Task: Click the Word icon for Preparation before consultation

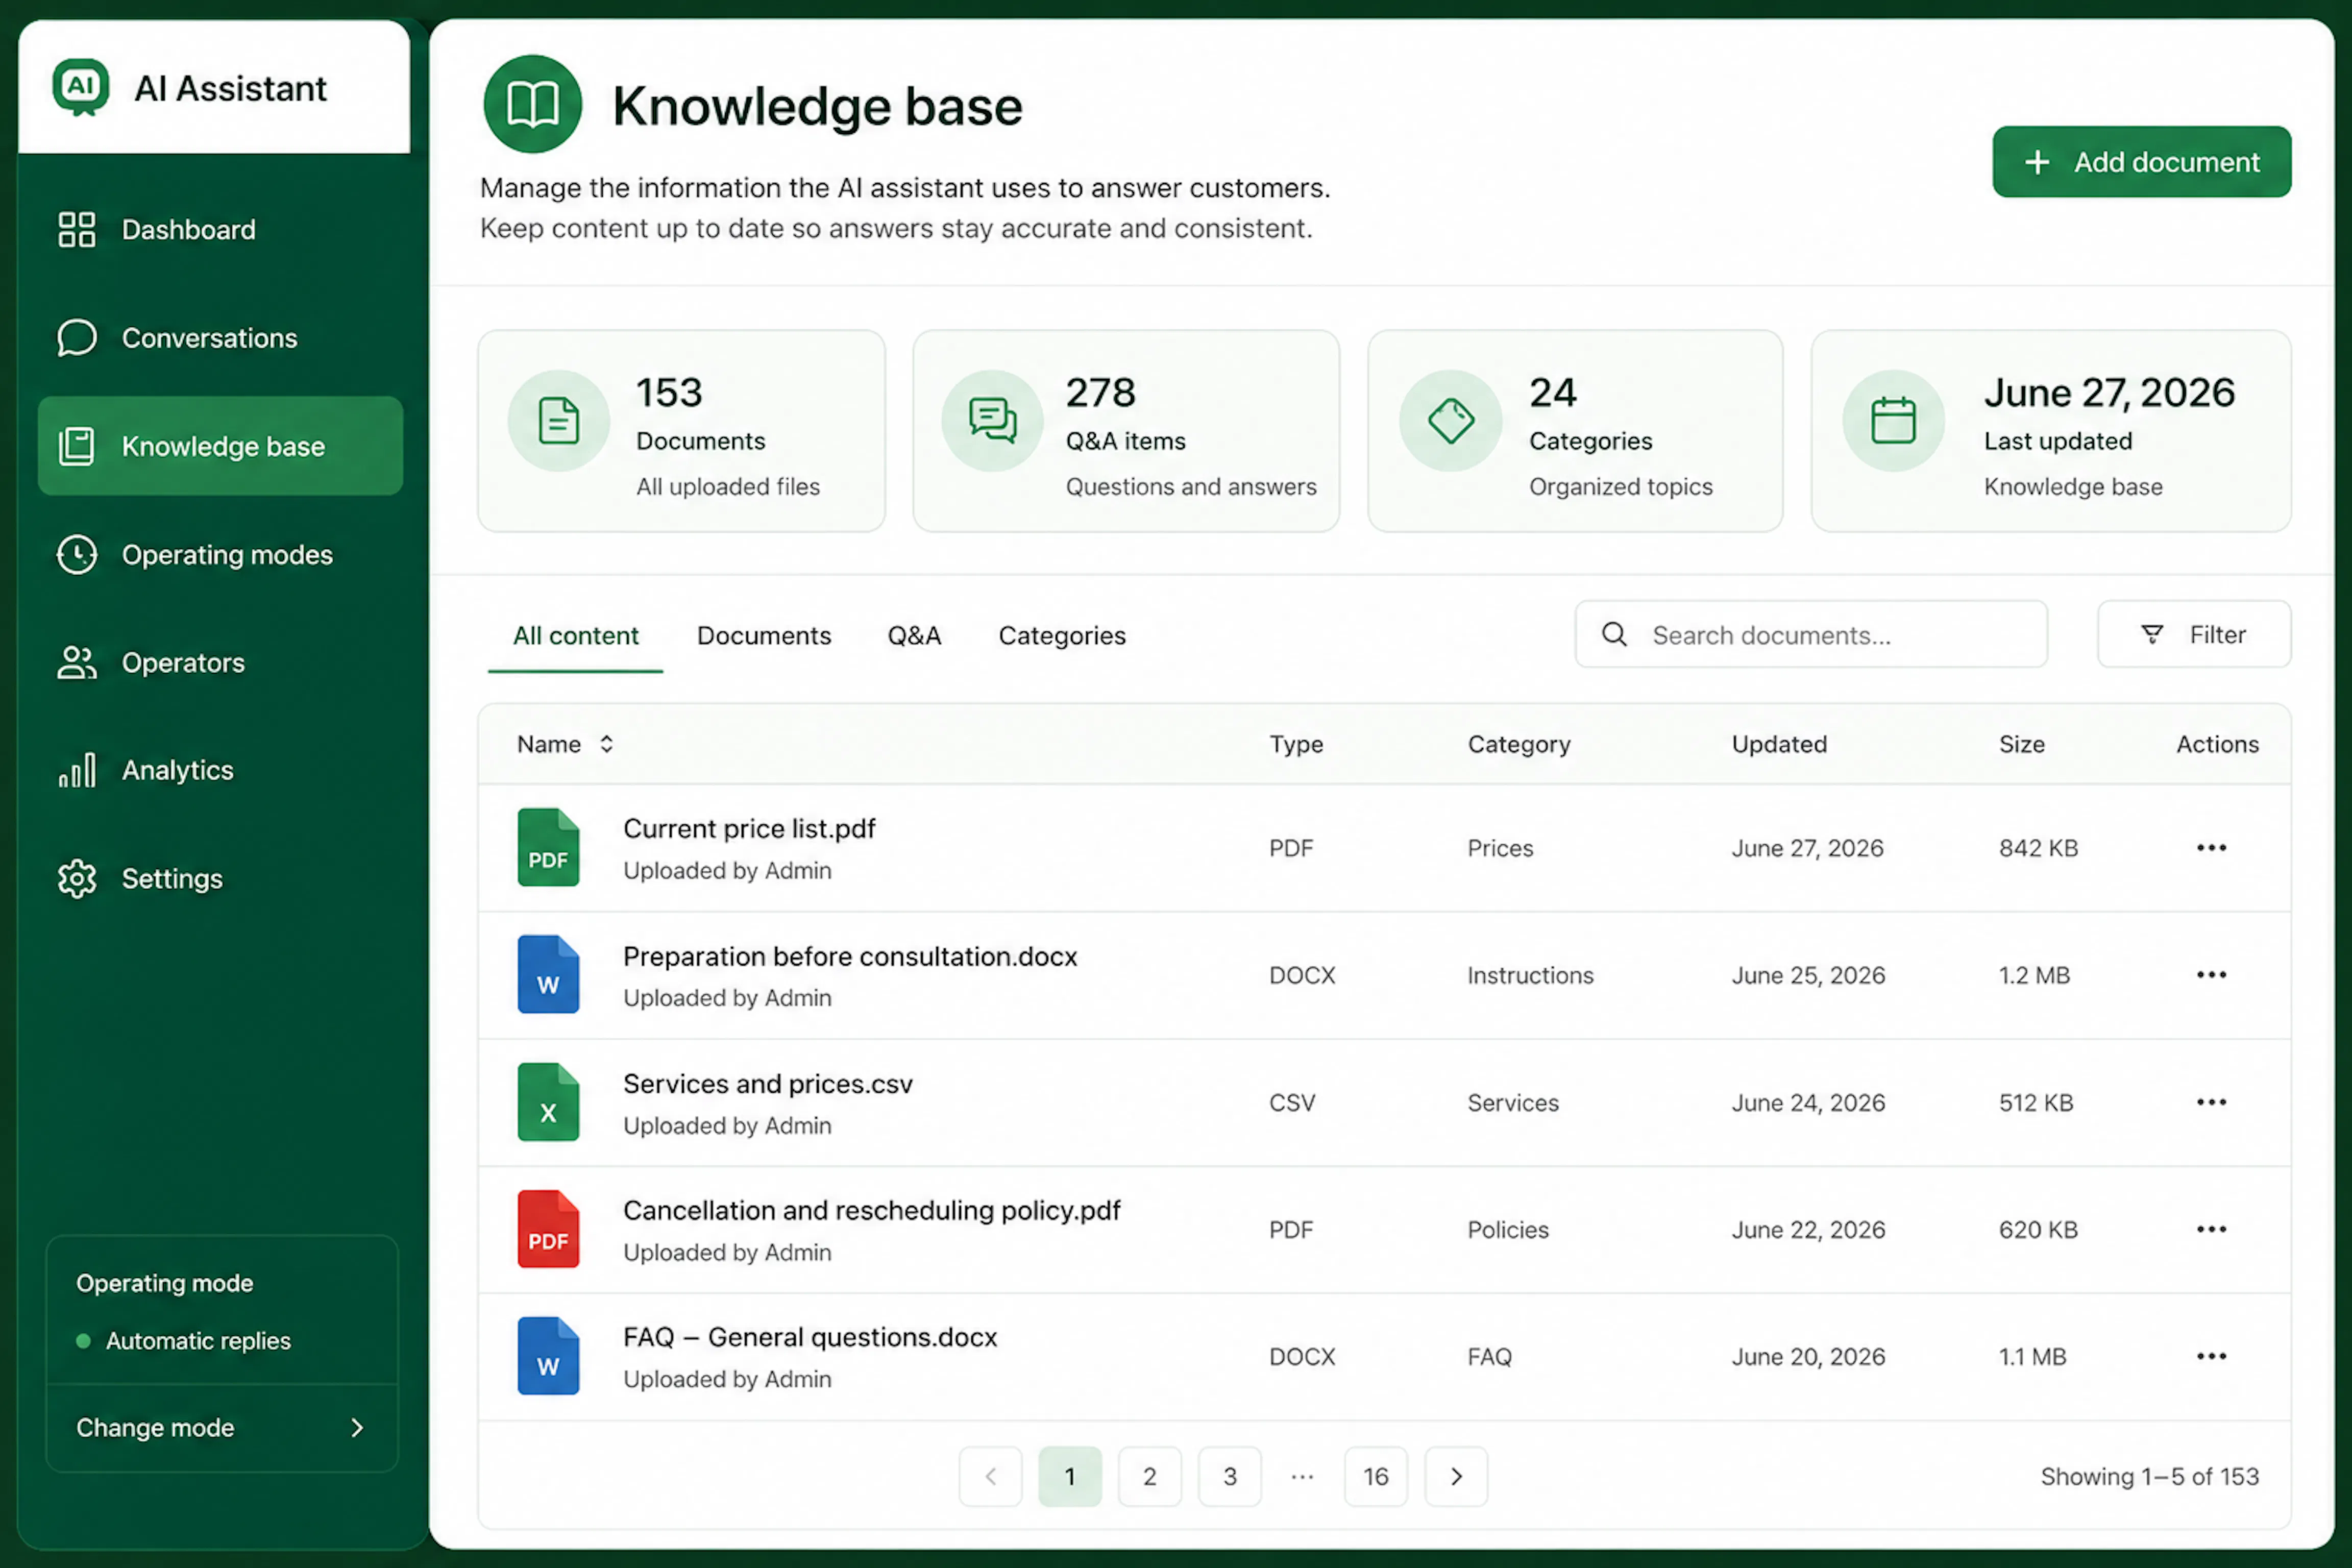Action: (548, 974)
